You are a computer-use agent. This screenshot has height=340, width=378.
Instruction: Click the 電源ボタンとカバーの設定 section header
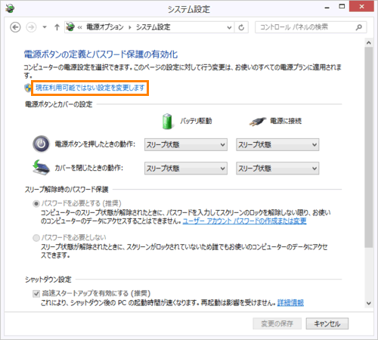point(58,104)
